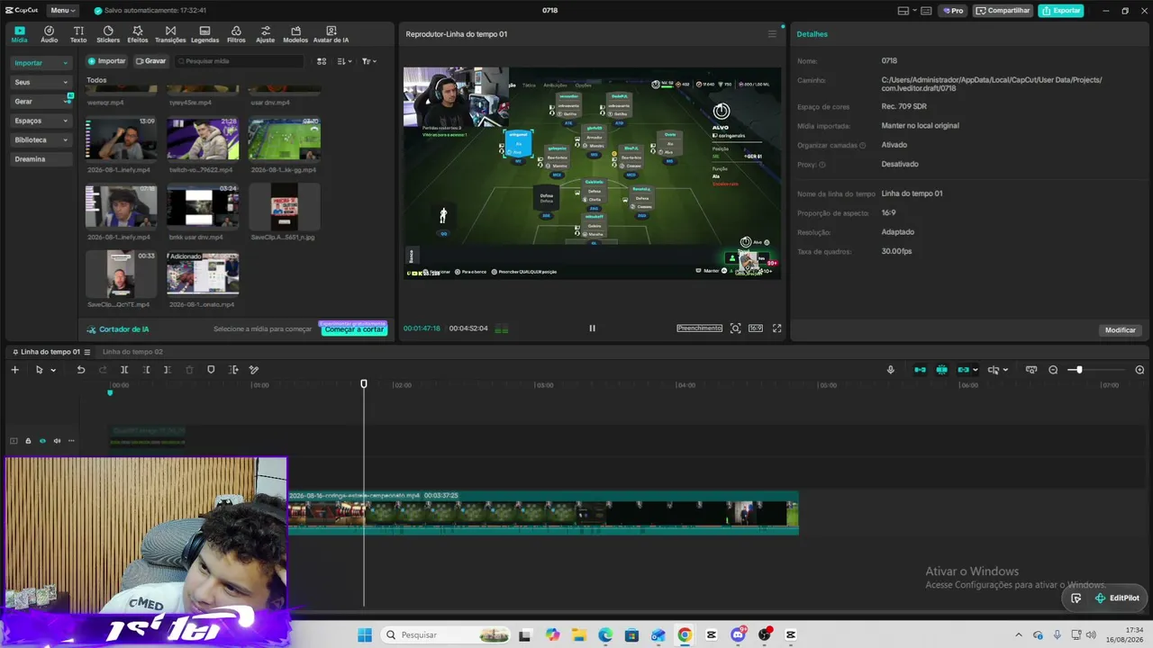Screen dimensions: 1153x648
Task: Switch to the Efeitos tab
Action: pyautogui.click(x=138, y=34)
